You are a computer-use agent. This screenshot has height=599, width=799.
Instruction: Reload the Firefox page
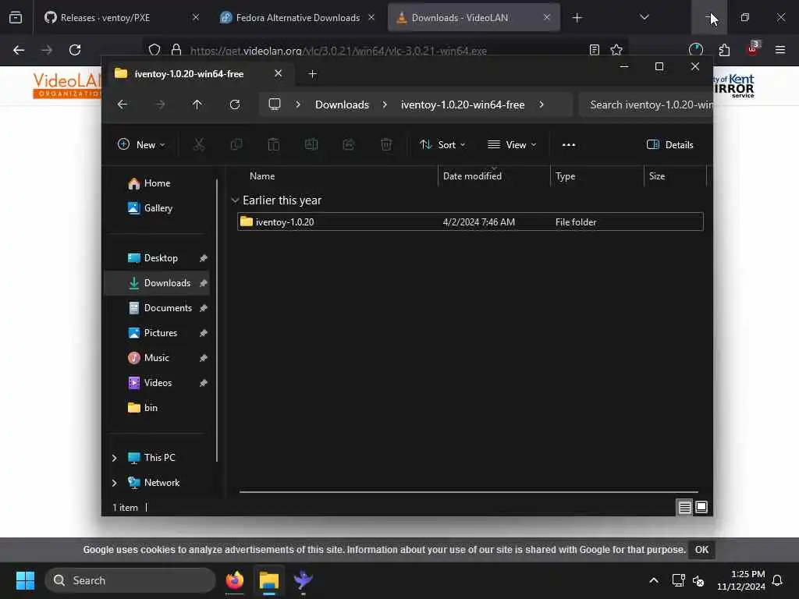(75, 50)
